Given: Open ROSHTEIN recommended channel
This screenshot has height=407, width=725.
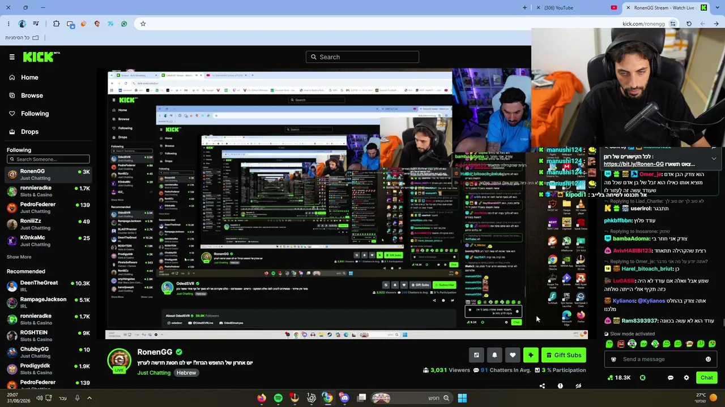Looking at the screenshot, I should [x=48, y=336].
